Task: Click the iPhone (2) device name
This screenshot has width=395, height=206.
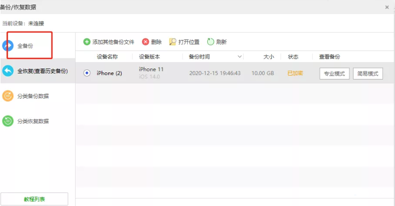Action: point(109,73)
